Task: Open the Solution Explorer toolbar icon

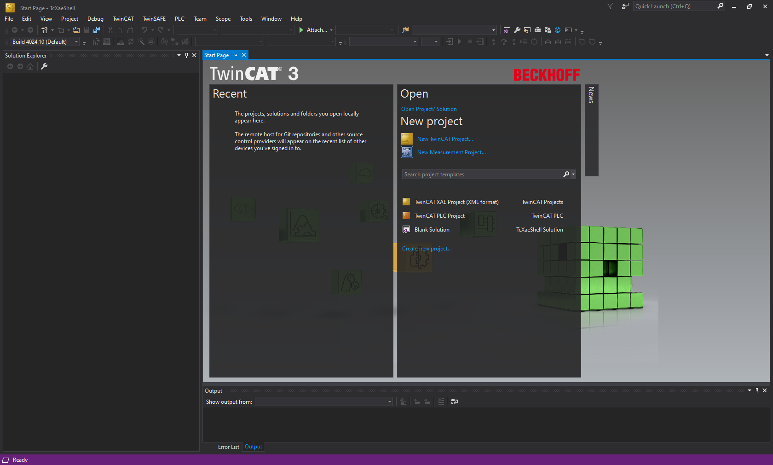Action: coord(507,30)
